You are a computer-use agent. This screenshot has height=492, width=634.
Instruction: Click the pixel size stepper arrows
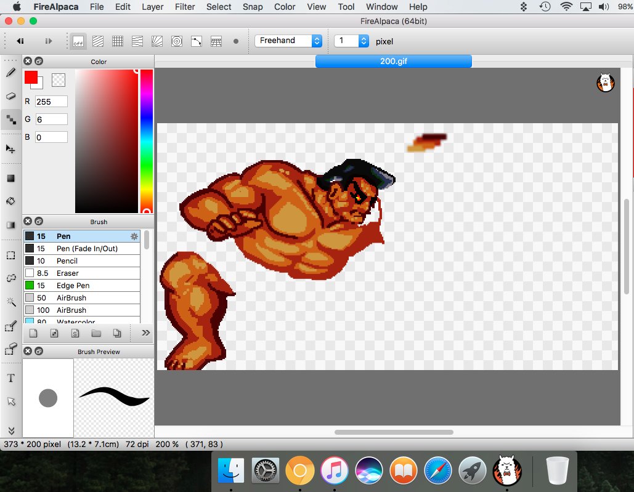coord(364,41)
